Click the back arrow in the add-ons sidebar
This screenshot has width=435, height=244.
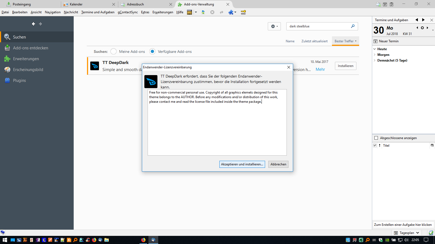point(33,24)
